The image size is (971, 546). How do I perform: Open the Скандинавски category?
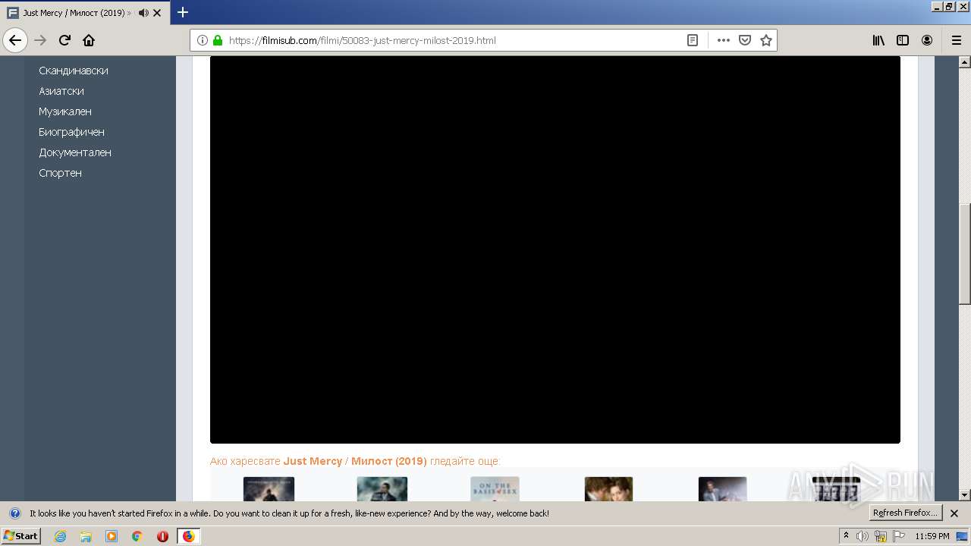74,71
